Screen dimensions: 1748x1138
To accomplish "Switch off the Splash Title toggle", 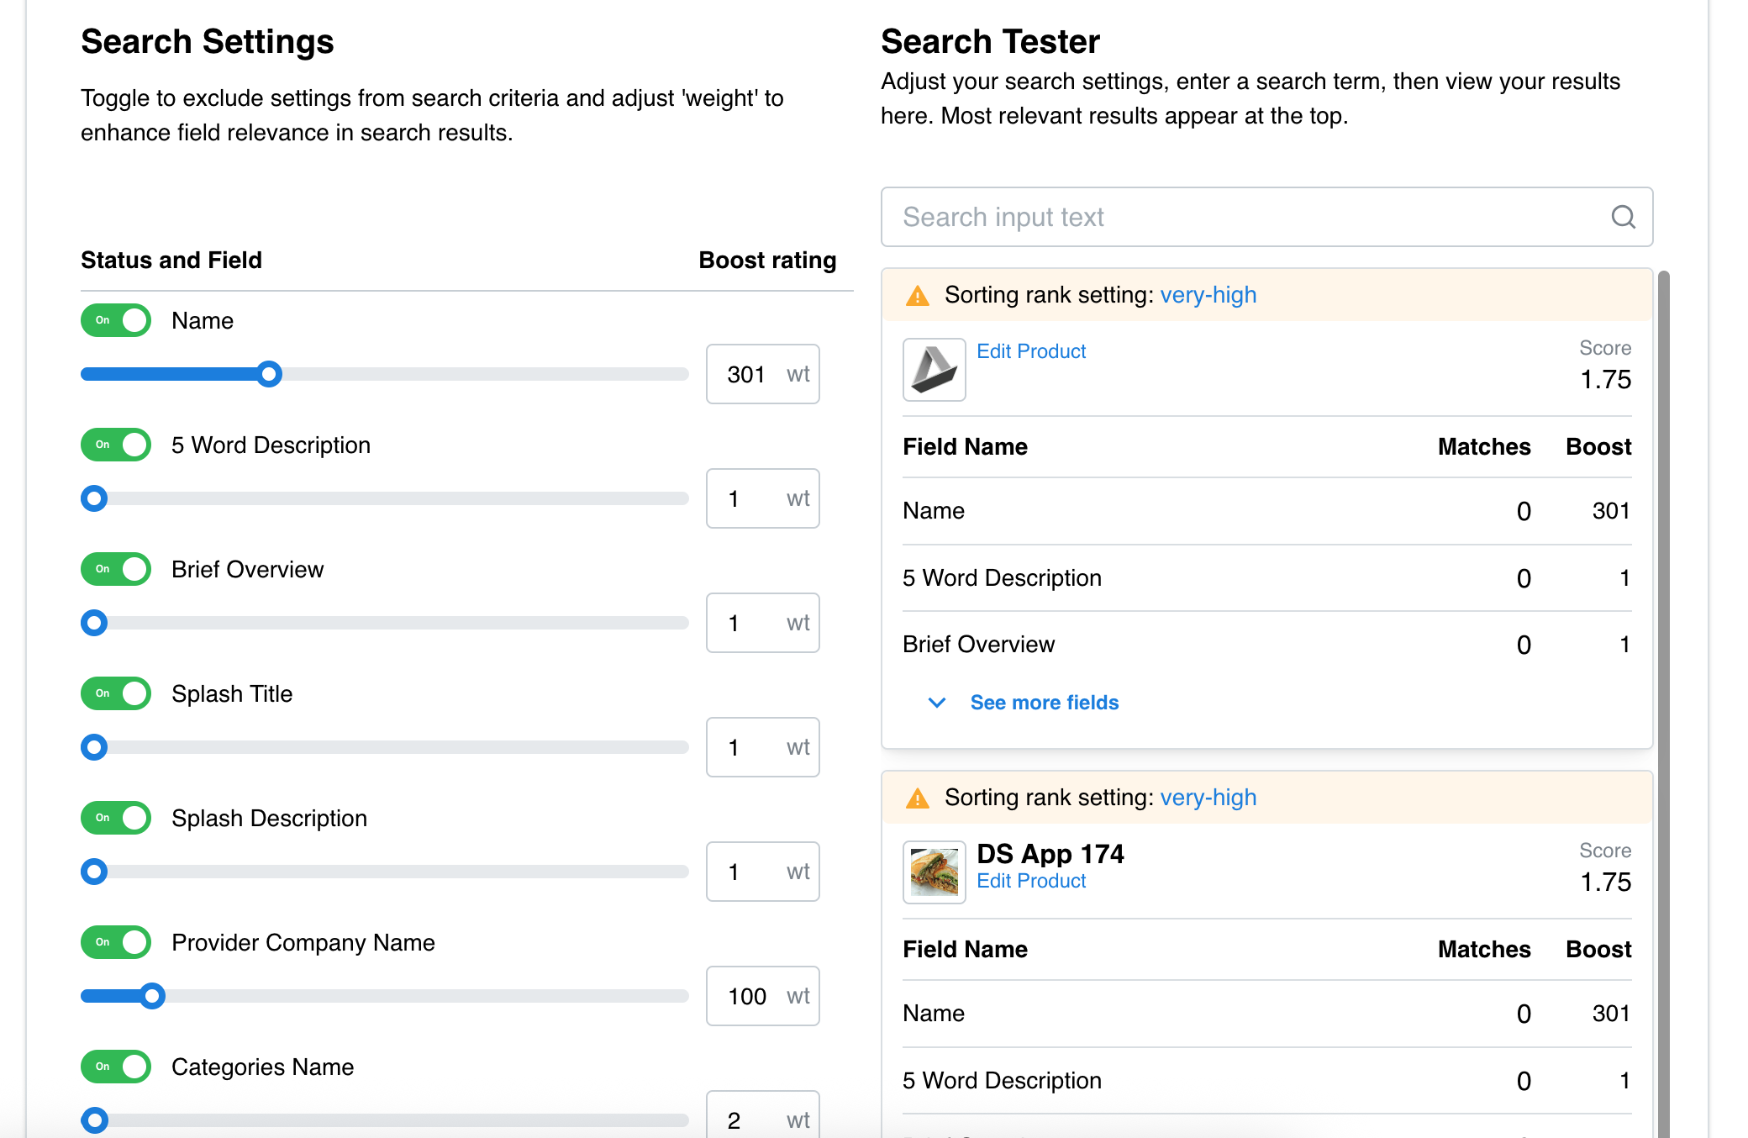I will 116,693.
